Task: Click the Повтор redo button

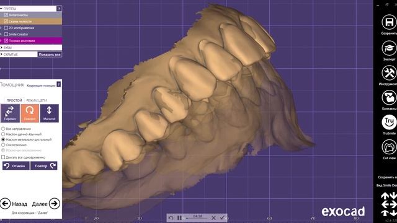Action: coord(44,166)
